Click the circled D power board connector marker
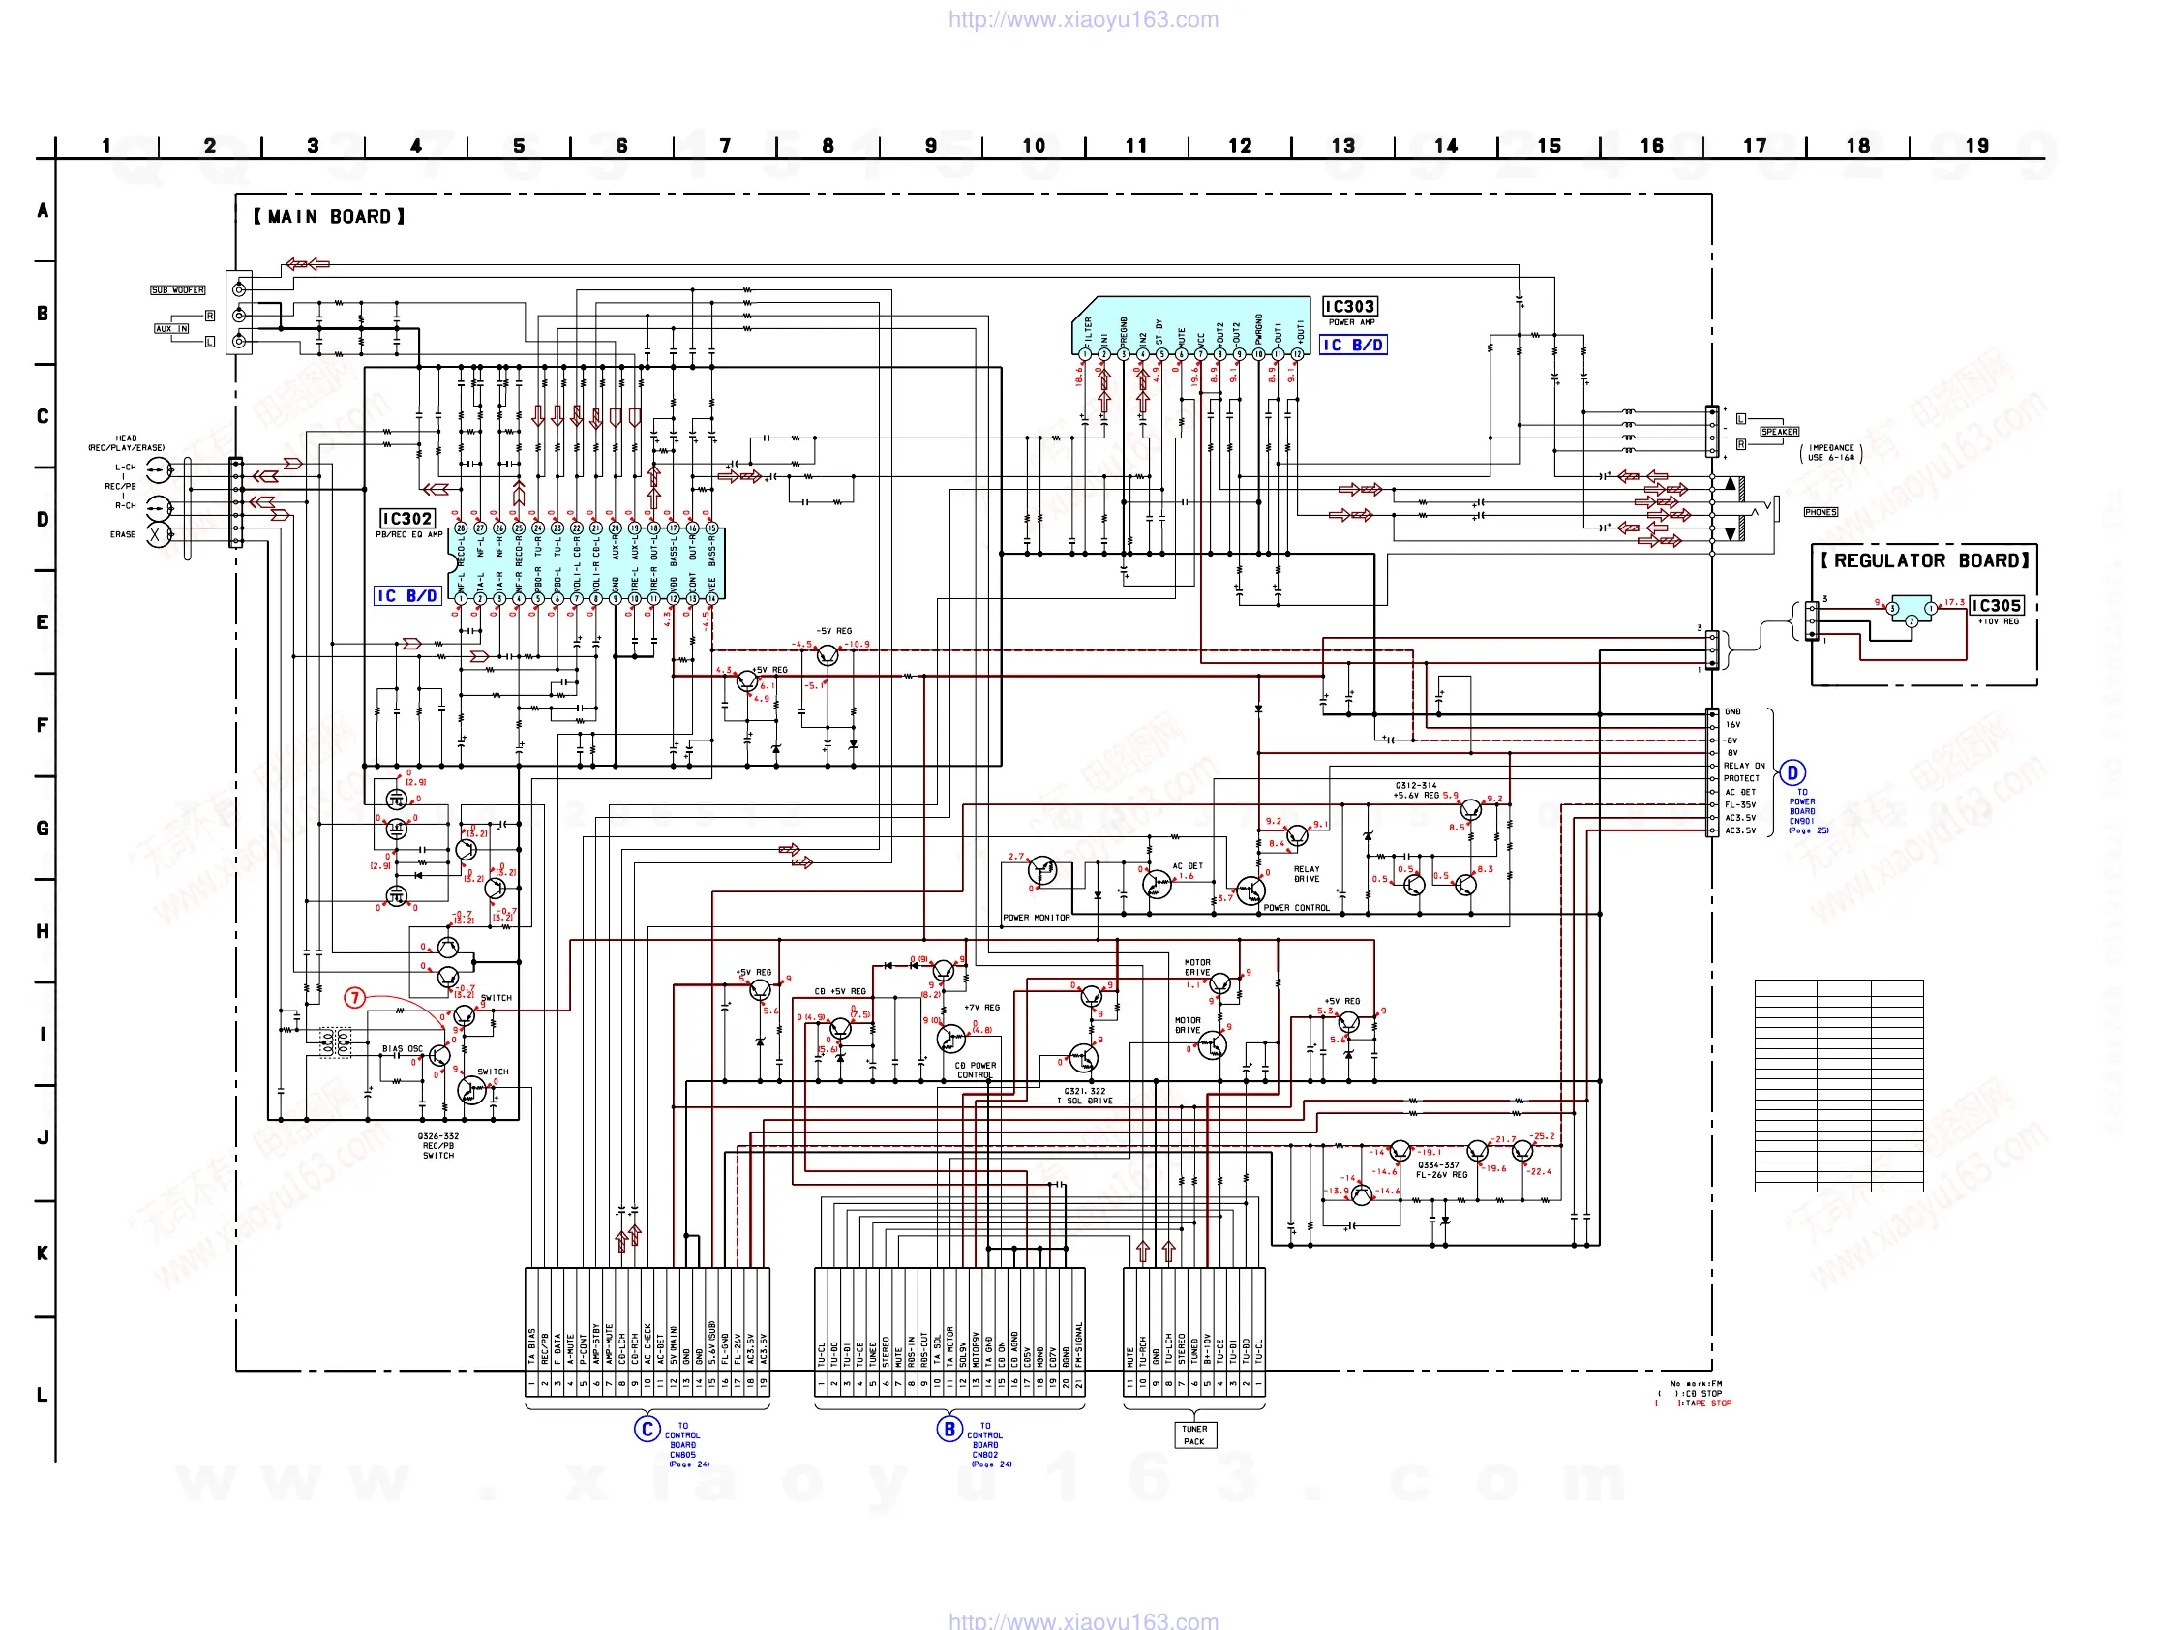 (x=1792, y=772)
